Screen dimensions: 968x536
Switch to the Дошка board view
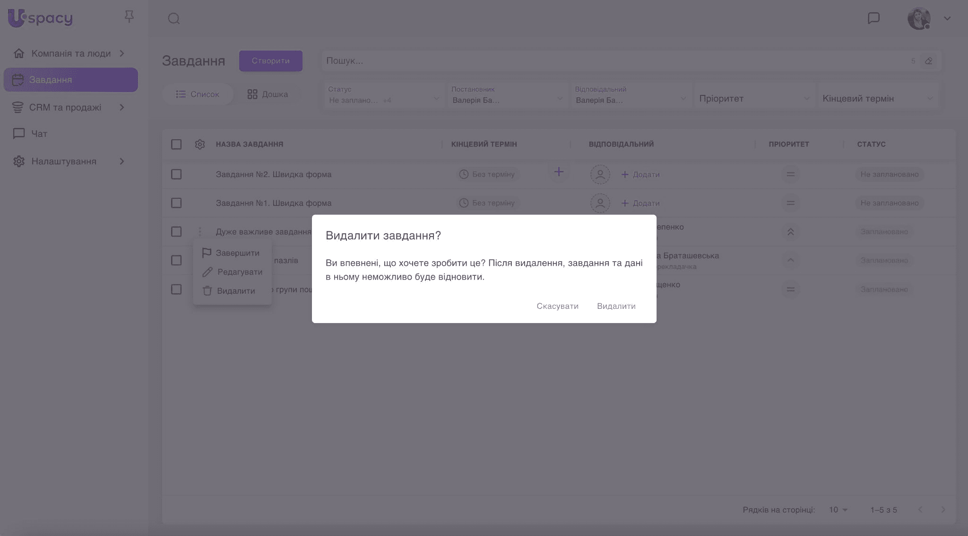point(268,94)
